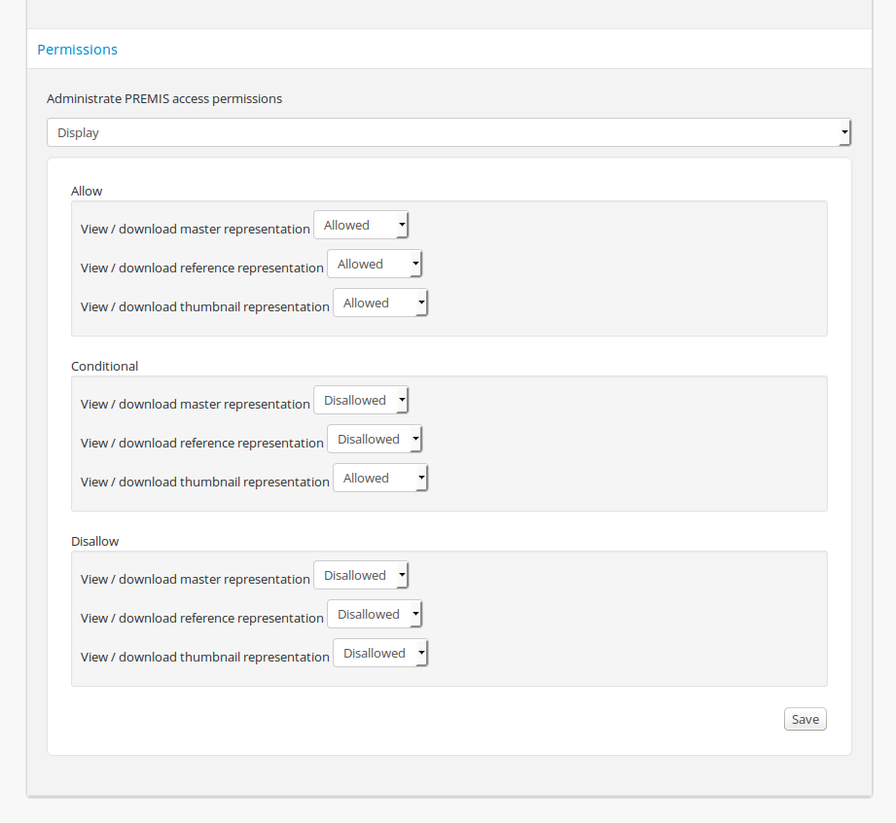Viewport: 896px width, 823px height.
Task: Open the Permissions section header
Action: 77,50
